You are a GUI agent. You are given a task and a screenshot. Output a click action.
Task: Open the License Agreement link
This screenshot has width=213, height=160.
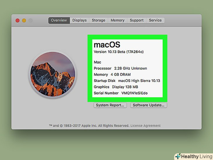click(x=145, y=126)
